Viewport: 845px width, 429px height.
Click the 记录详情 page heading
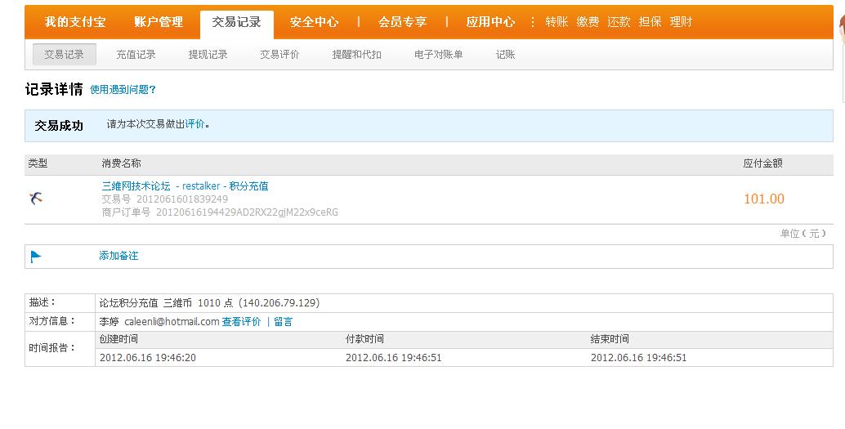tap(54, 89)
